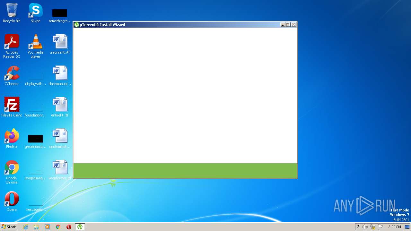Open the Windows Start menu
411x231 pixels.
(9, 227)
